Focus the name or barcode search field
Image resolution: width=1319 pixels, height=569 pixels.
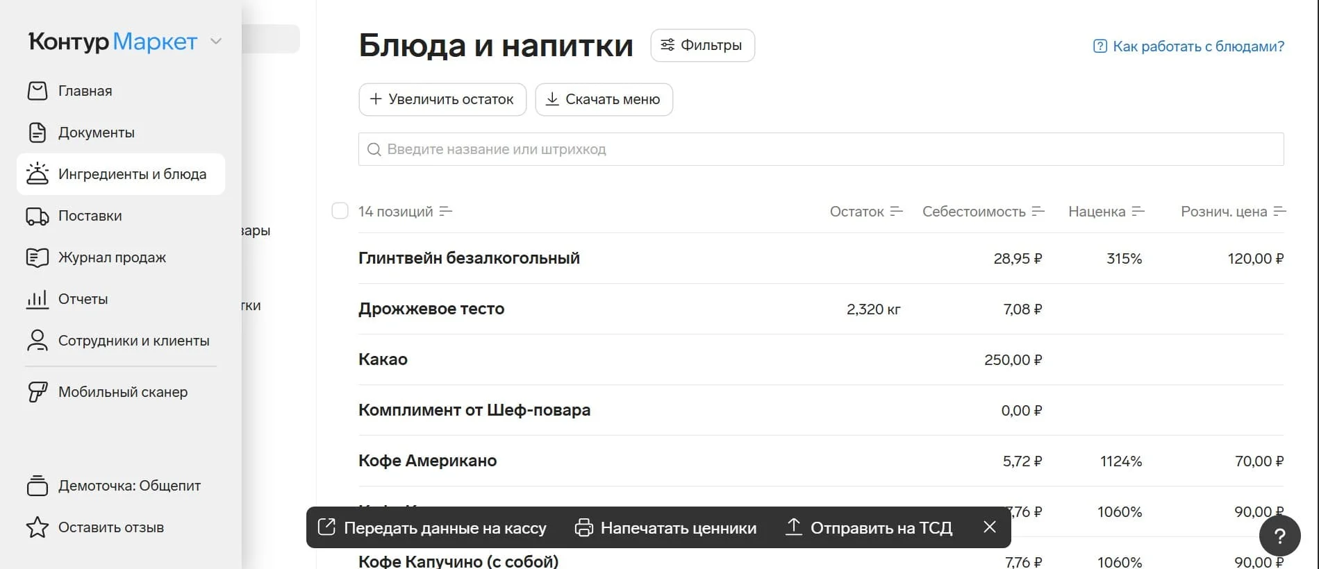tap(821, 149)
